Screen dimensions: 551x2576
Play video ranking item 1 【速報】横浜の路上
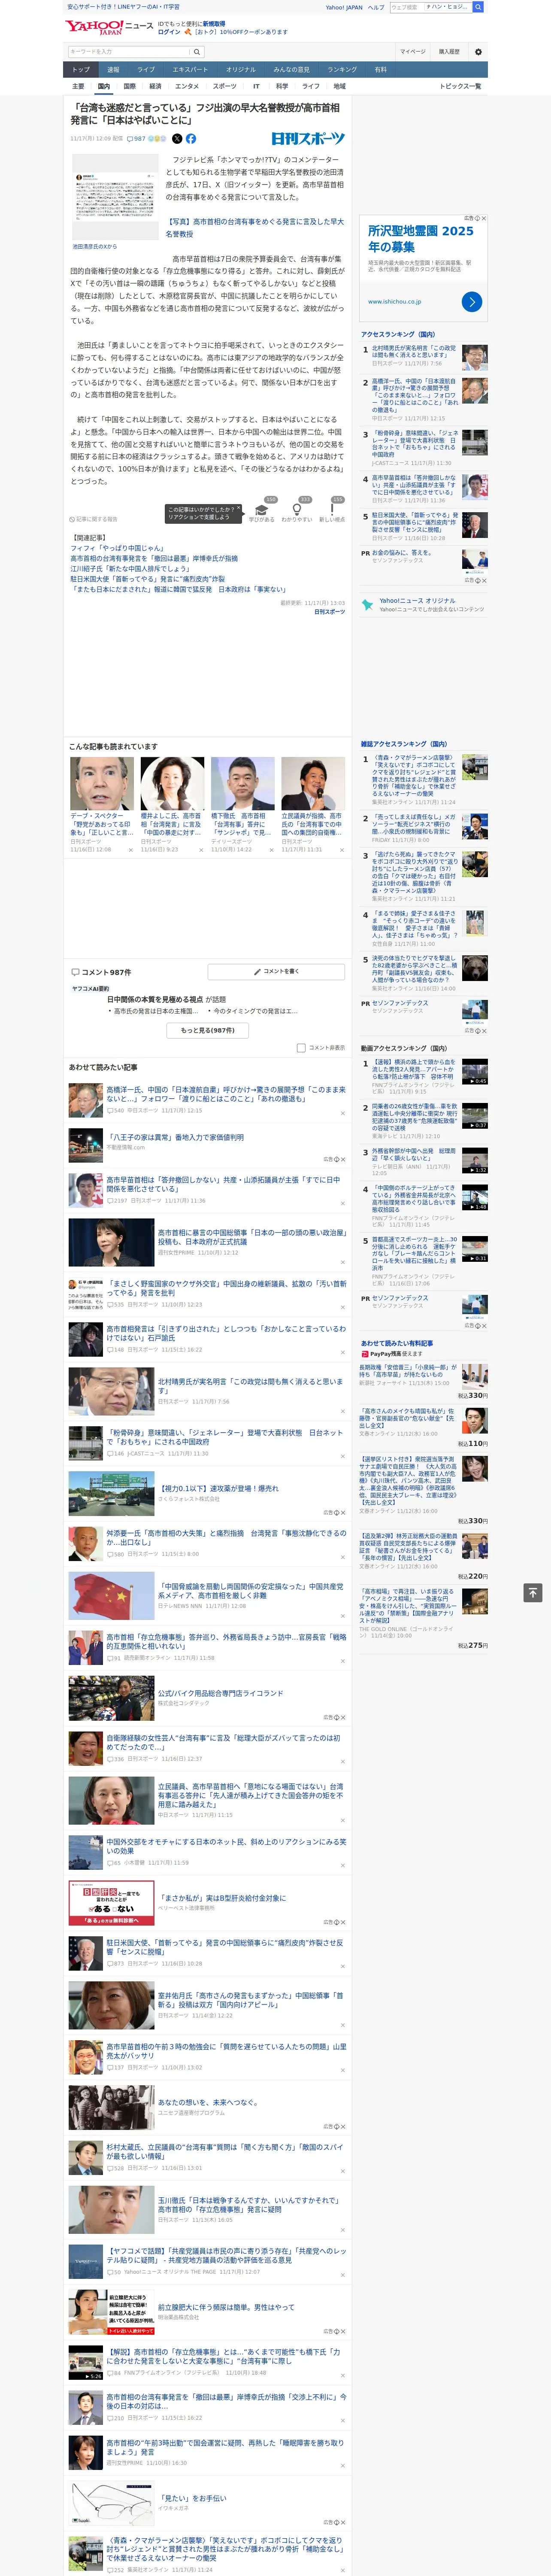pyautogui.click(x=474, y=1072)
